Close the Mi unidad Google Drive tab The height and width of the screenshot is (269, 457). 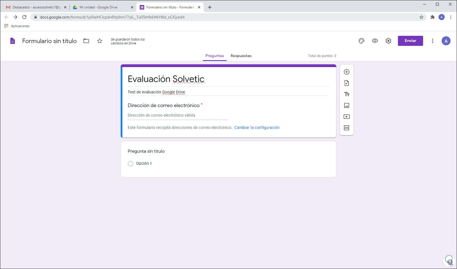pos(132,7)
